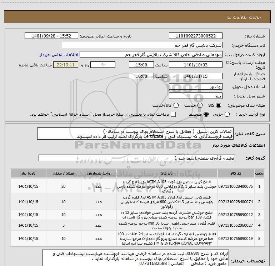Click the general description text box اتصالات کربن استیل
The width and height of the screenshot is (275, 266).
(x=135, y=134)
